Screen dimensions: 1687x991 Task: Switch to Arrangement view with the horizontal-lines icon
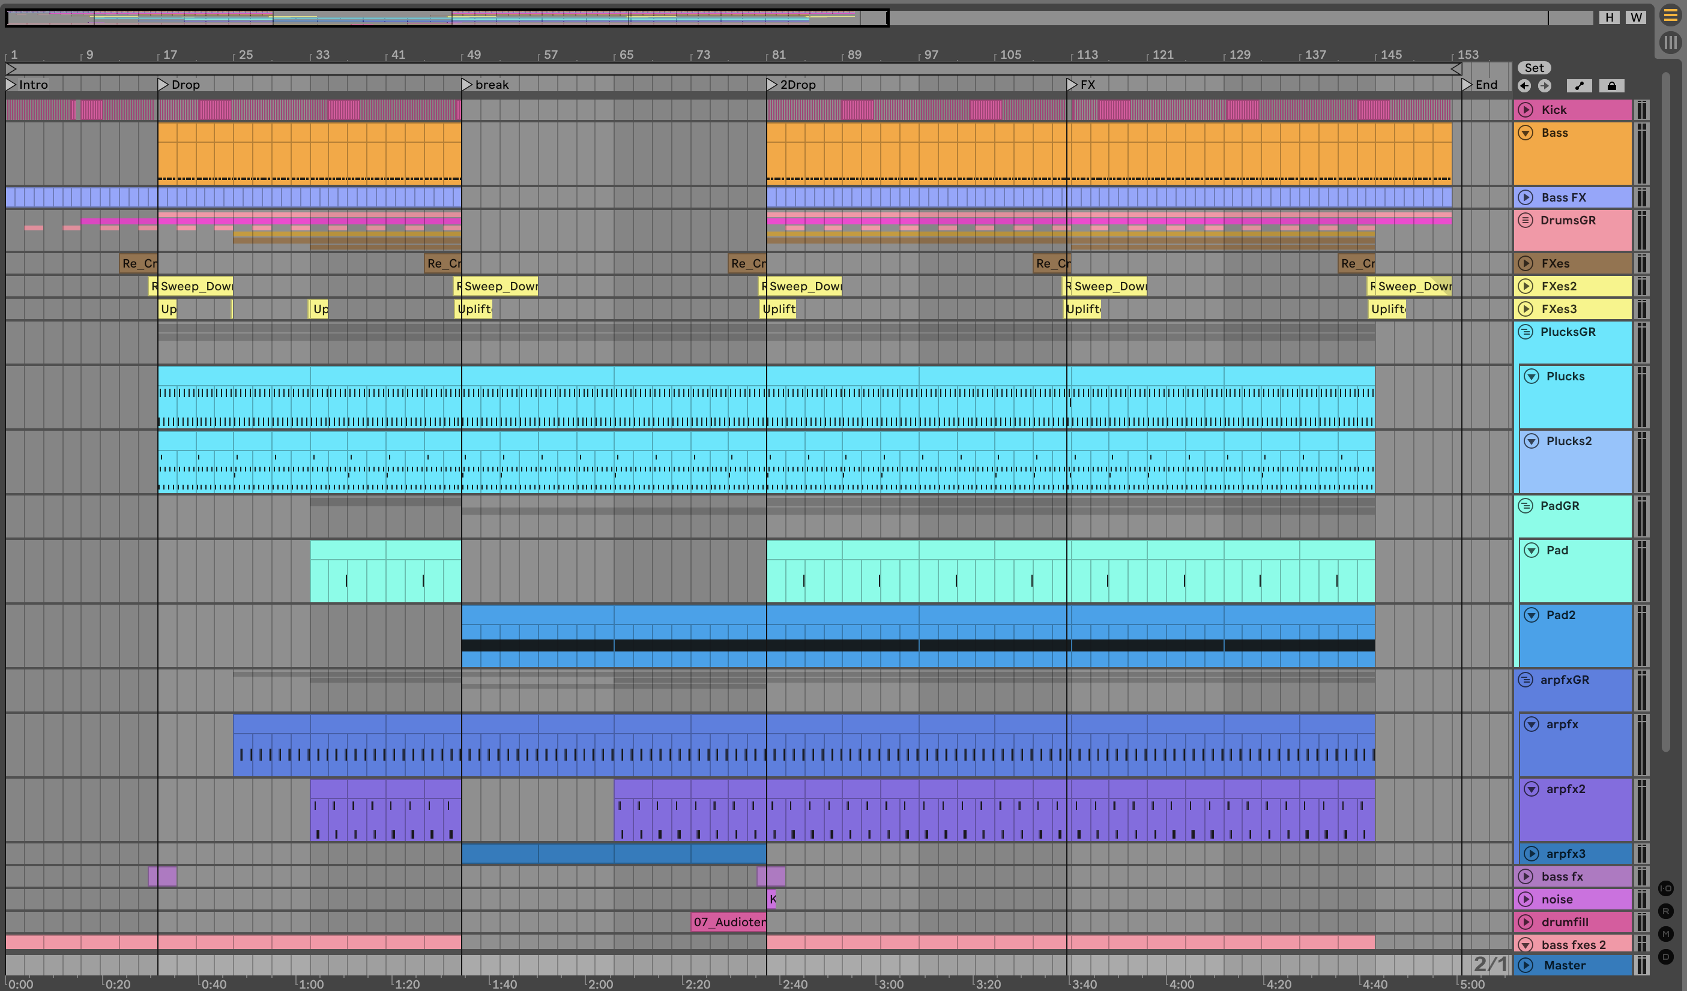point(1671,16)
